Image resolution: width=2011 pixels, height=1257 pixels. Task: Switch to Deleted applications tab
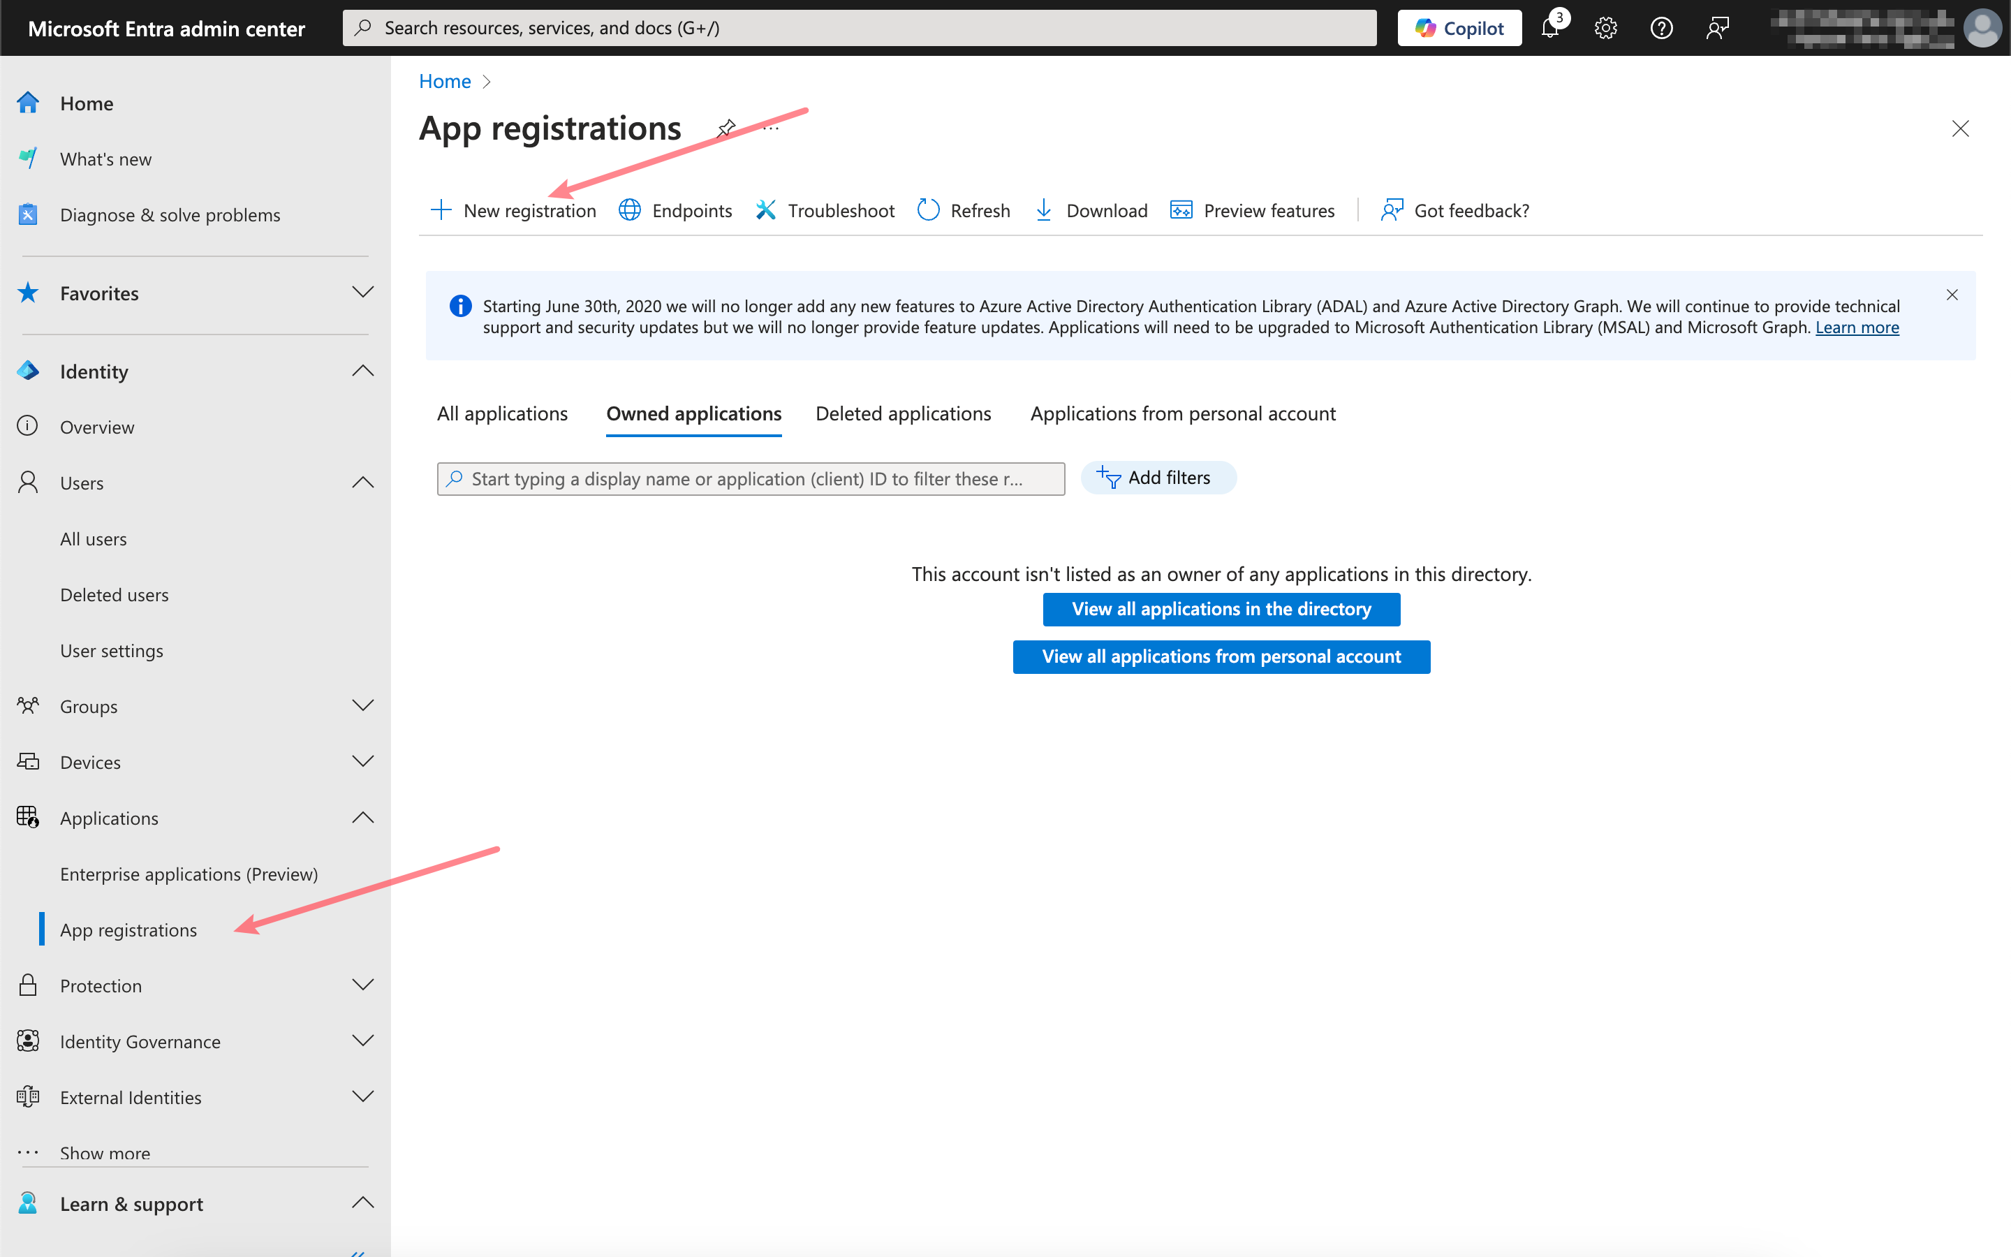click(904, 414)
